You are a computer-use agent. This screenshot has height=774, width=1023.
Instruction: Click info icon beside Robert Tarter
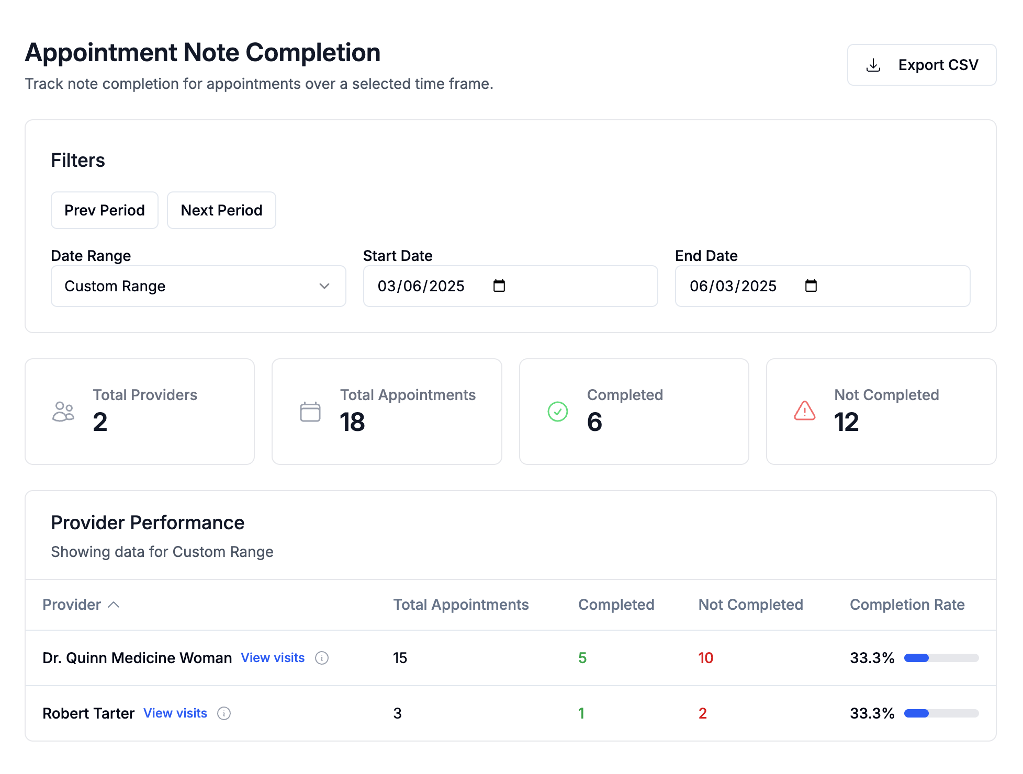[224, 713]
